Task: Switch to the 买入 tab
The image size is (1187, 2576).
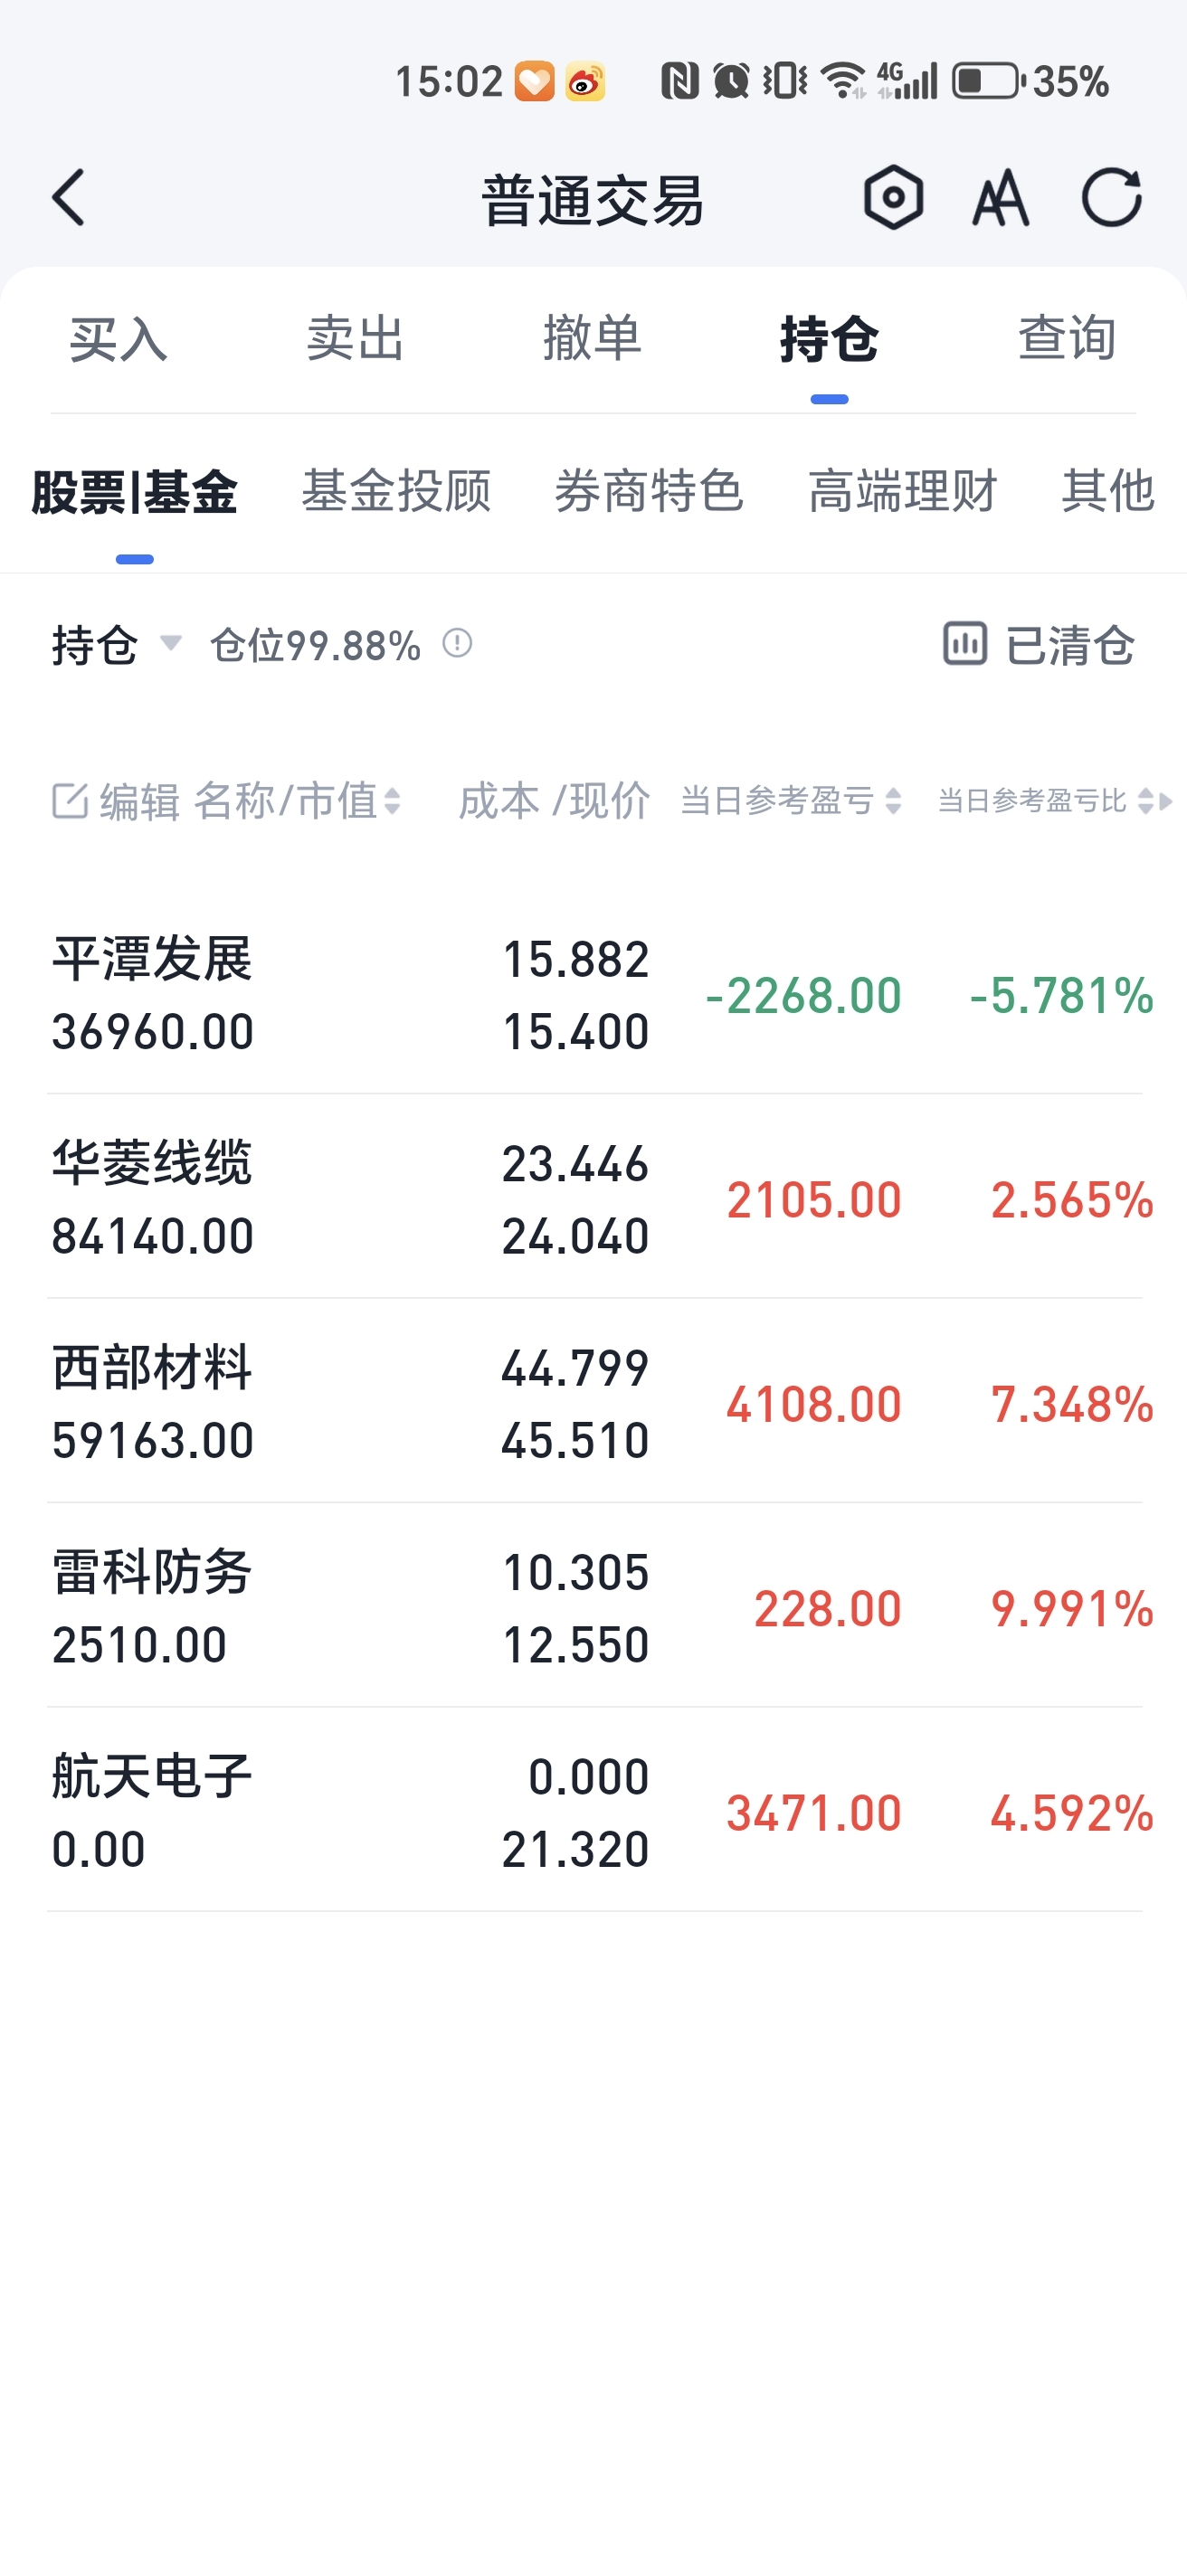Action: point(118,339)
